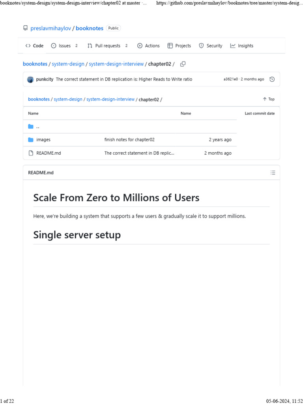303x404 pixels.
Task: Copy the chapter02 path with the copy icon
Action: point(183,64)
